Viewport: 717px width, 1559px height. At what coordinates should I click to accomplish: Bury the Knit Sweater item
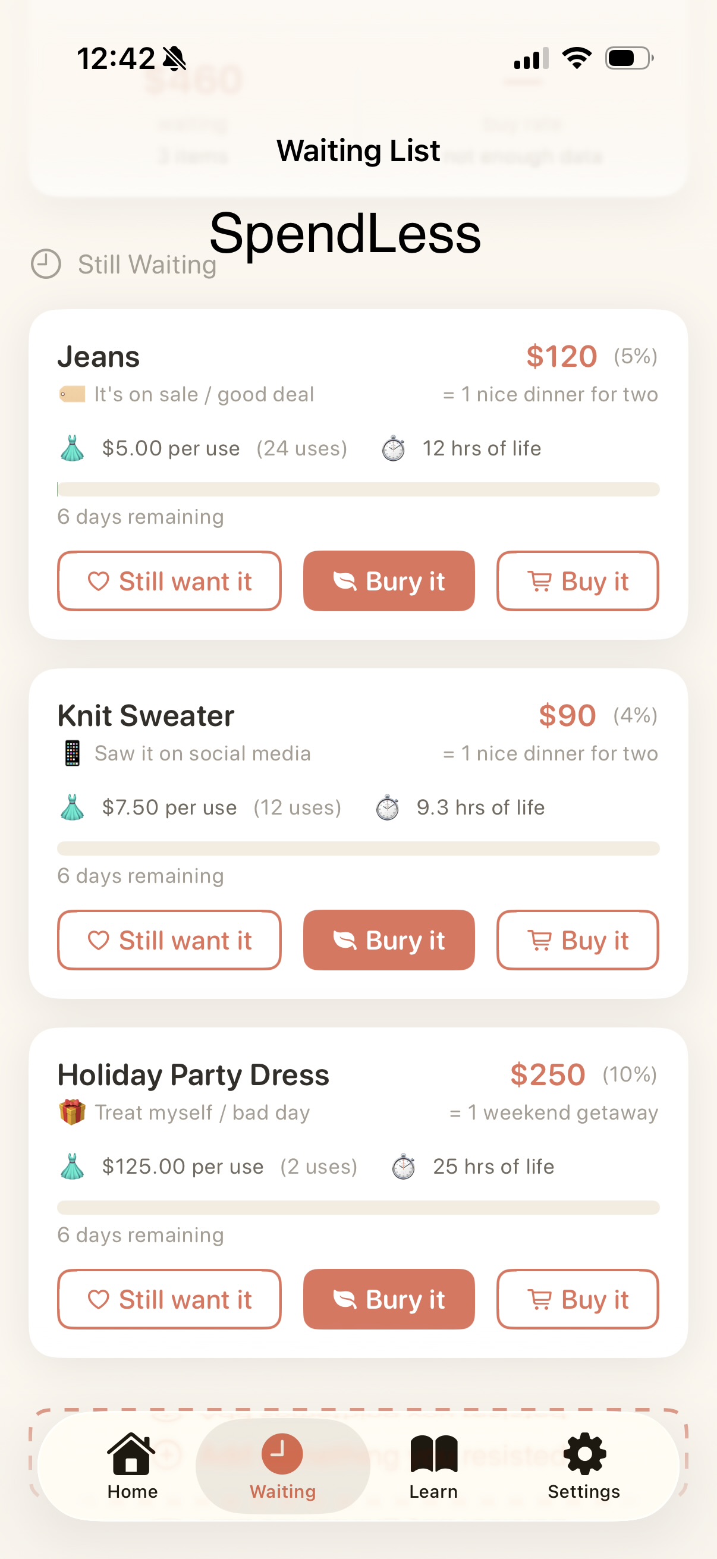coord(388,940)
